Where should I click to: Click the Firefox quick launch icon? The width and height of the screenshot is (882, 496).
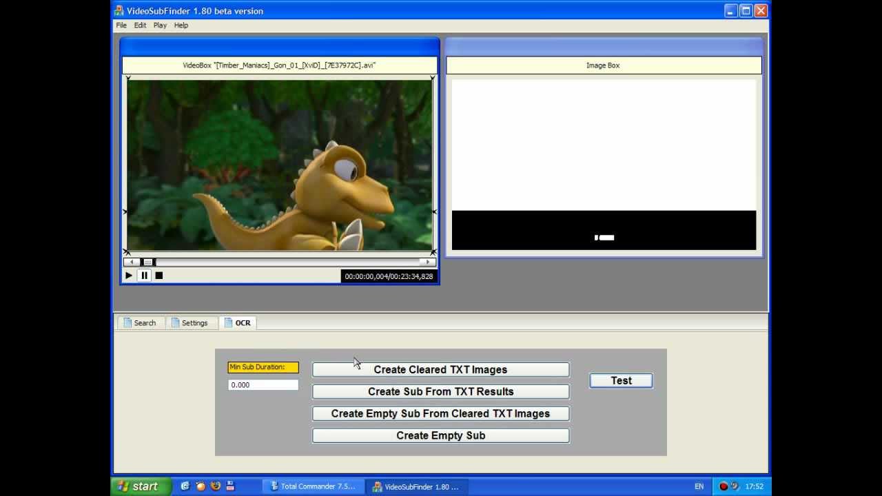(x=216, y=486)
